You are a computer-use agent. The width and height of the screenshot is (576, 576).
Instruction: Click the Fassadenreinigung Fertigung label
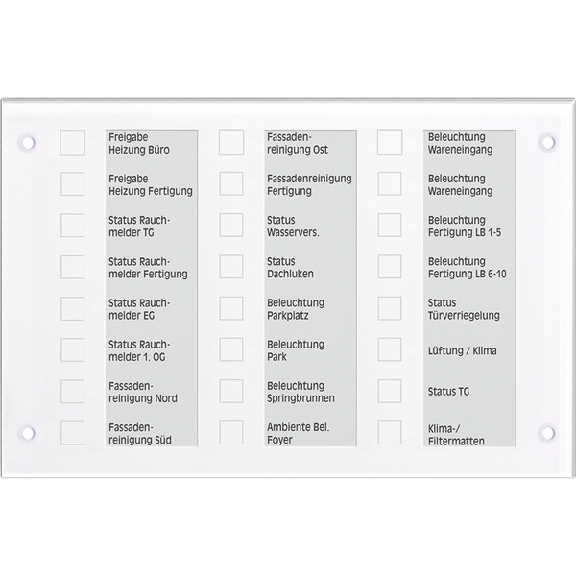309,184
